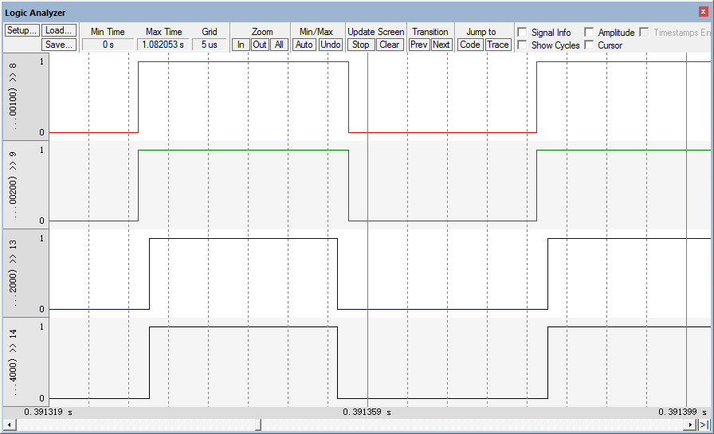
Task: Stop the screen update
Action: click(x=361, y=45)
